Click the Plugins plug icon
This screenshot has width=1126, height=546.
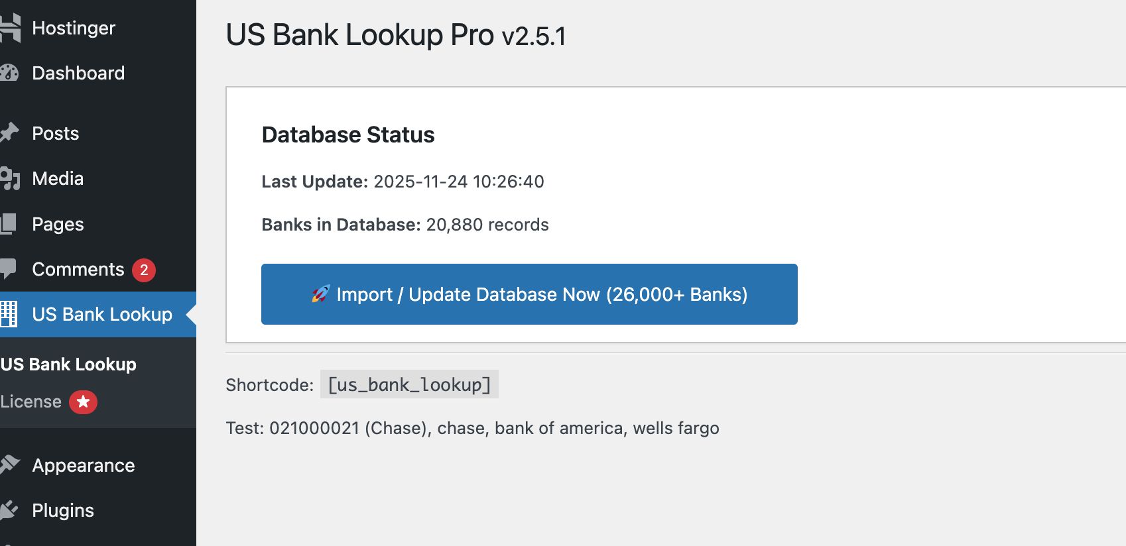tap(9, 510)
